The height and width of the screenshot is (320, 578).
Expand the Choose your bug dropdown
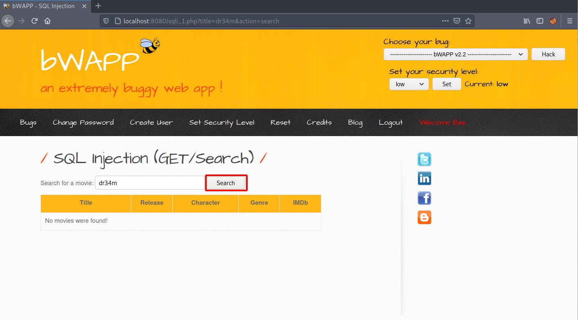[456, 54]
